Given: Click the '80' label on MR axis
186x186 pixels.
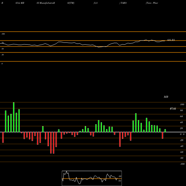Looking at the screenshot, I should (182, 110).
